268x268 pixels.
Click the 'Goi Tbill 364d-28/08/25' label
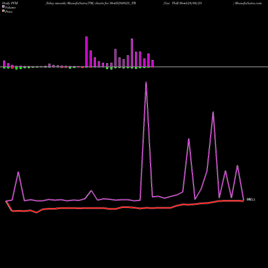pos(183,3)
